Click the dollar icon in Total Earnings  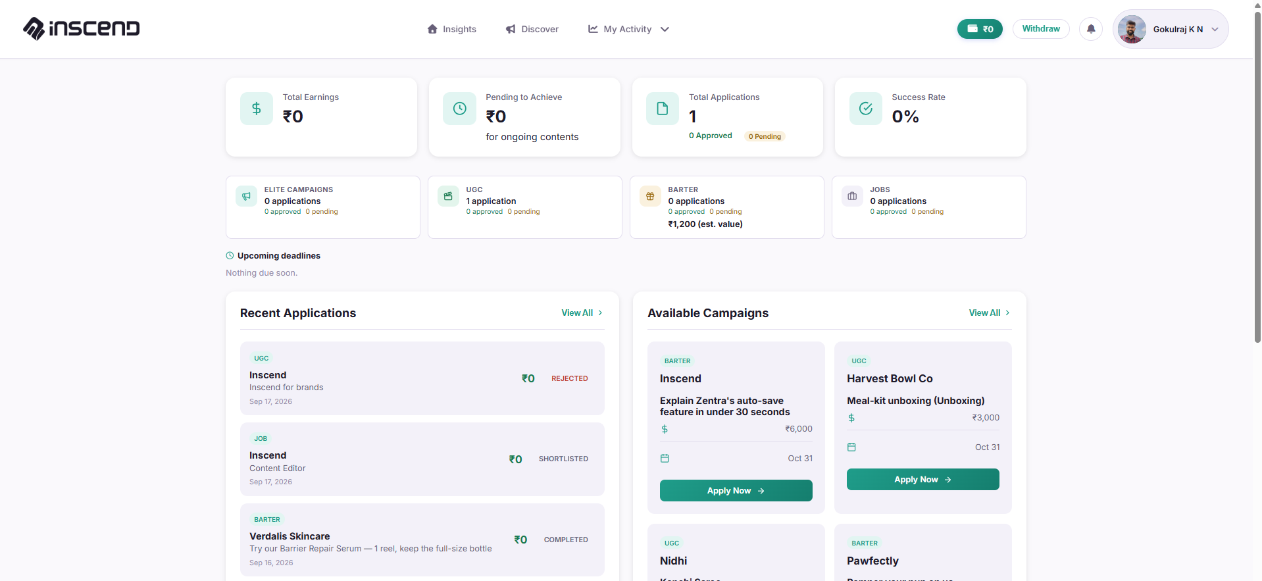coord(257,109)
